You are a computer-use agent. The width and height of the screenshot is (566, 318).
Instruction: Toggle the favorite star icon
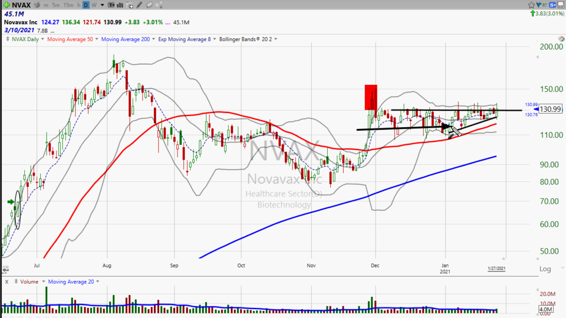tap(531, 5)
